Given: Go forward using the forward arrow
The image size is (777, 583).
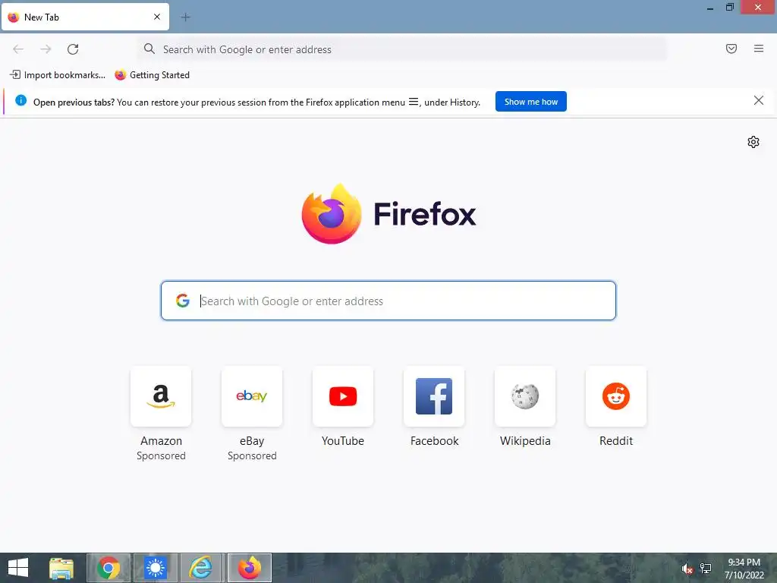Looking at the screenshot, I should tap(46, 49).
